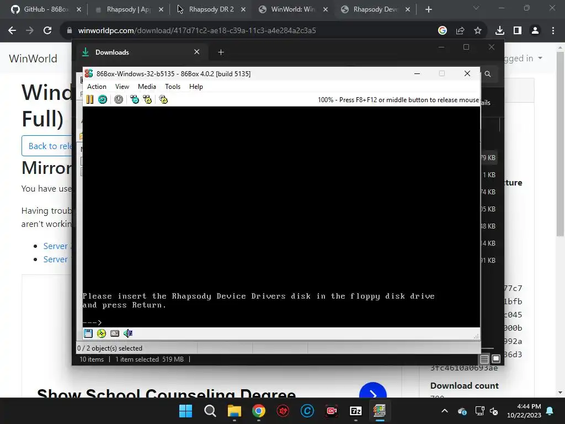
Task: Go back in Chrome
Action: (x=12, y=31)
